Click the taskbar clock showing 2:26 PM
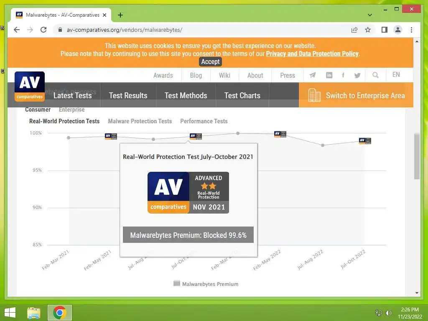Image resolution: width=428 pixels, height=321 pixels. pos(410,313)
